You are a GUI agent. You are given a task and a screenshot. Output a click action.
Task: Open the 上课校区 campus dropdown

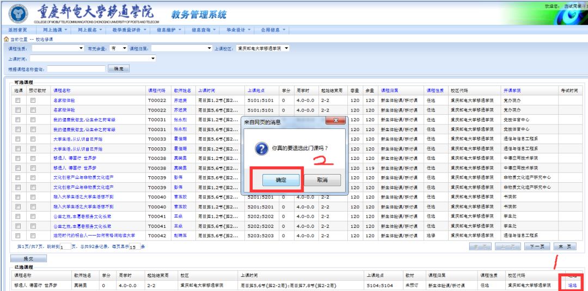(x=263, y=48)
